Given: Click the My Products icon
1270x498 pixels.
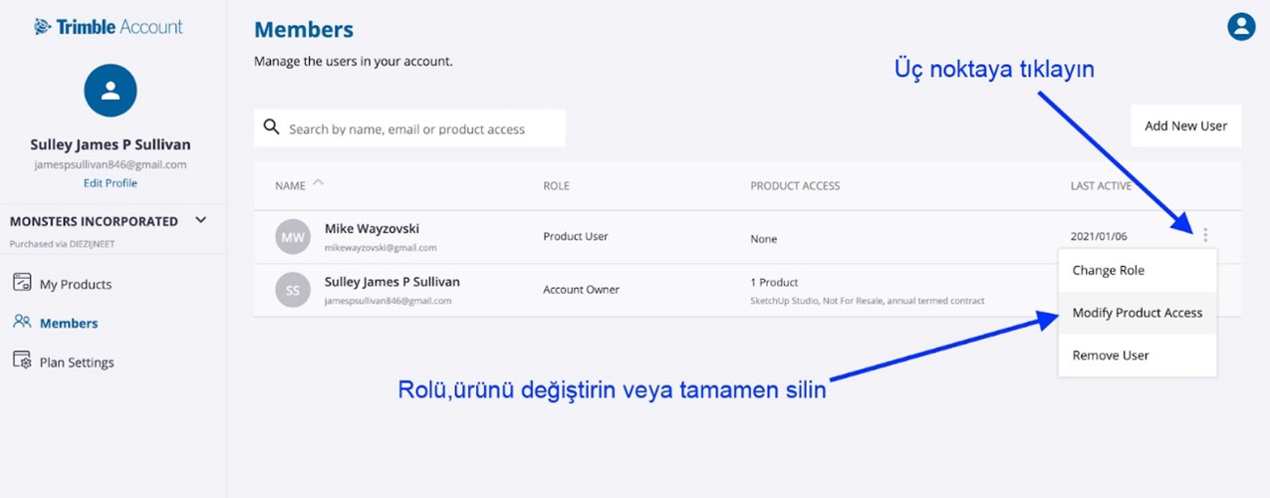Looking at the screenshot, I should [22, 283].
